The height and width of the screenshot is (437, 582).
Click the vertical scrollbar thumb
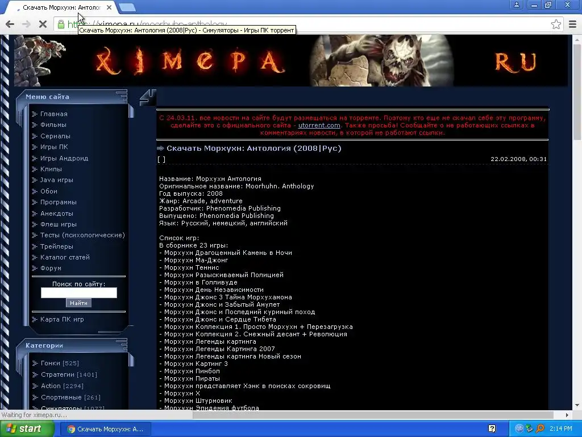577,91
